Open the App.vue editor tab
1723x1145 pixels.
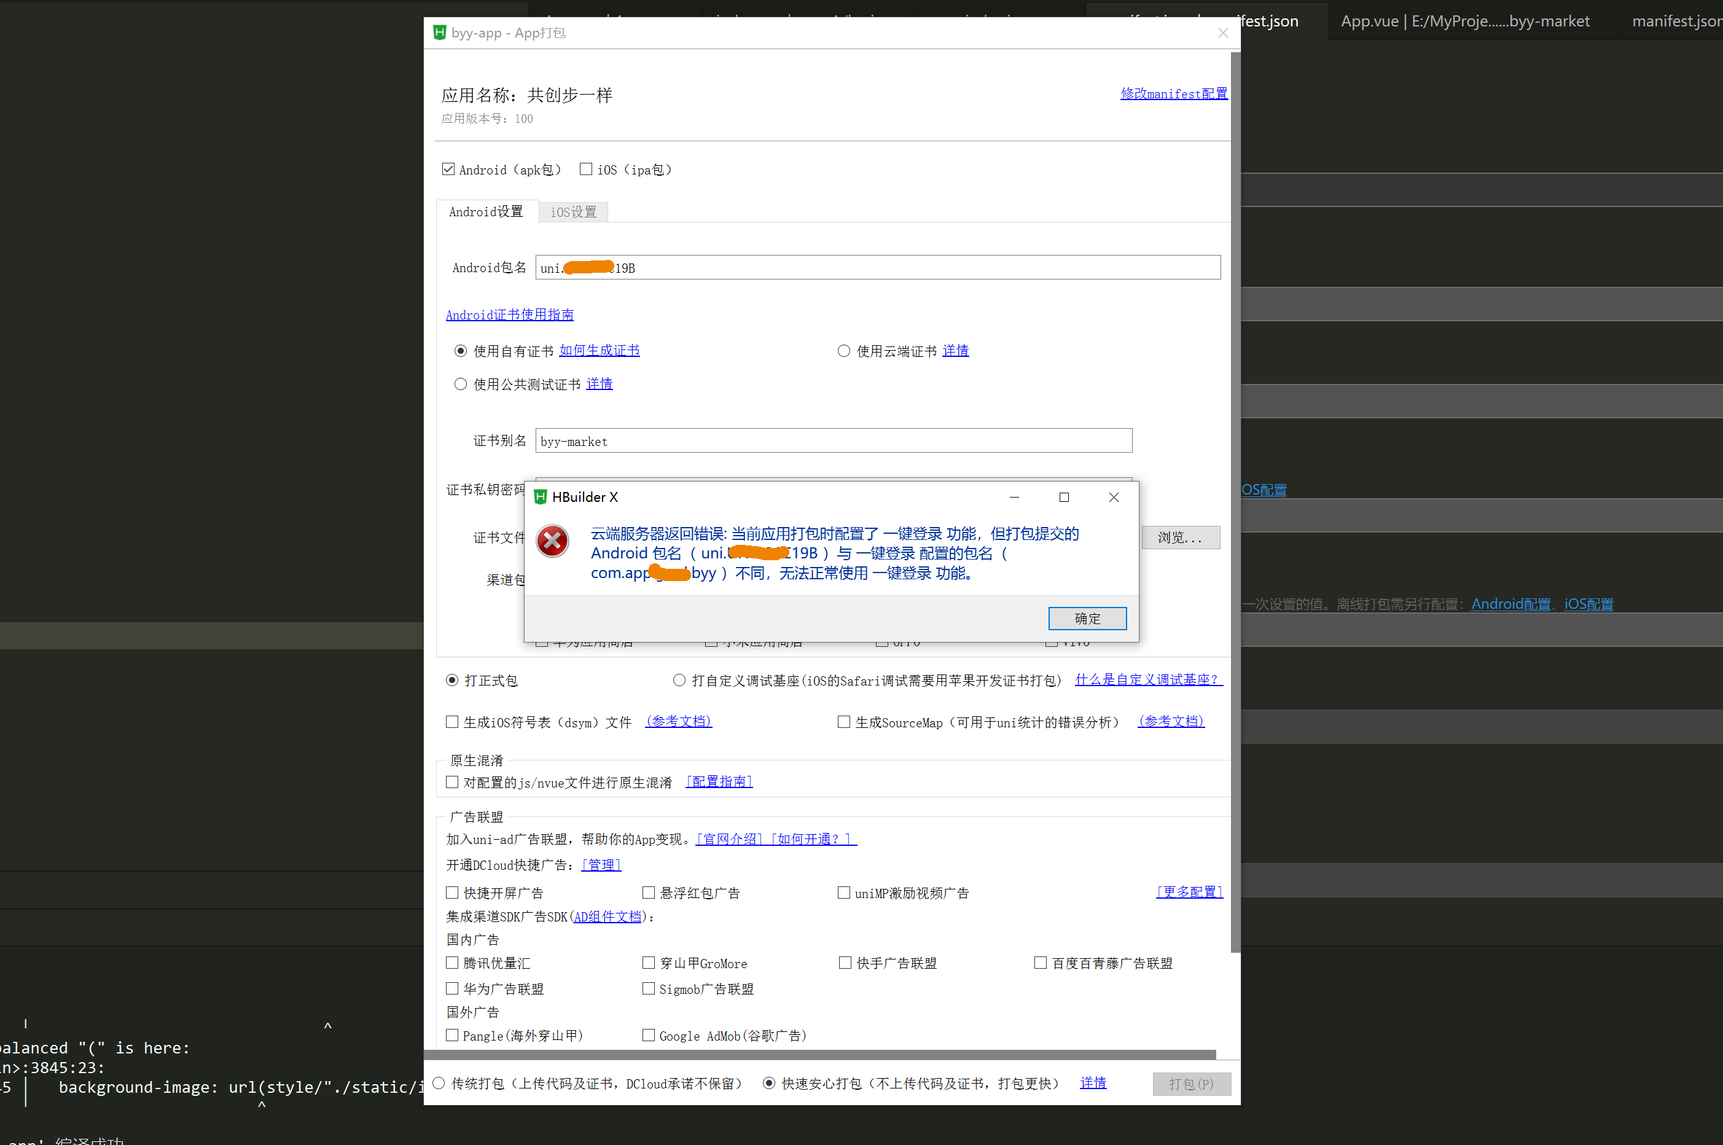click(x=1464, y=21)
